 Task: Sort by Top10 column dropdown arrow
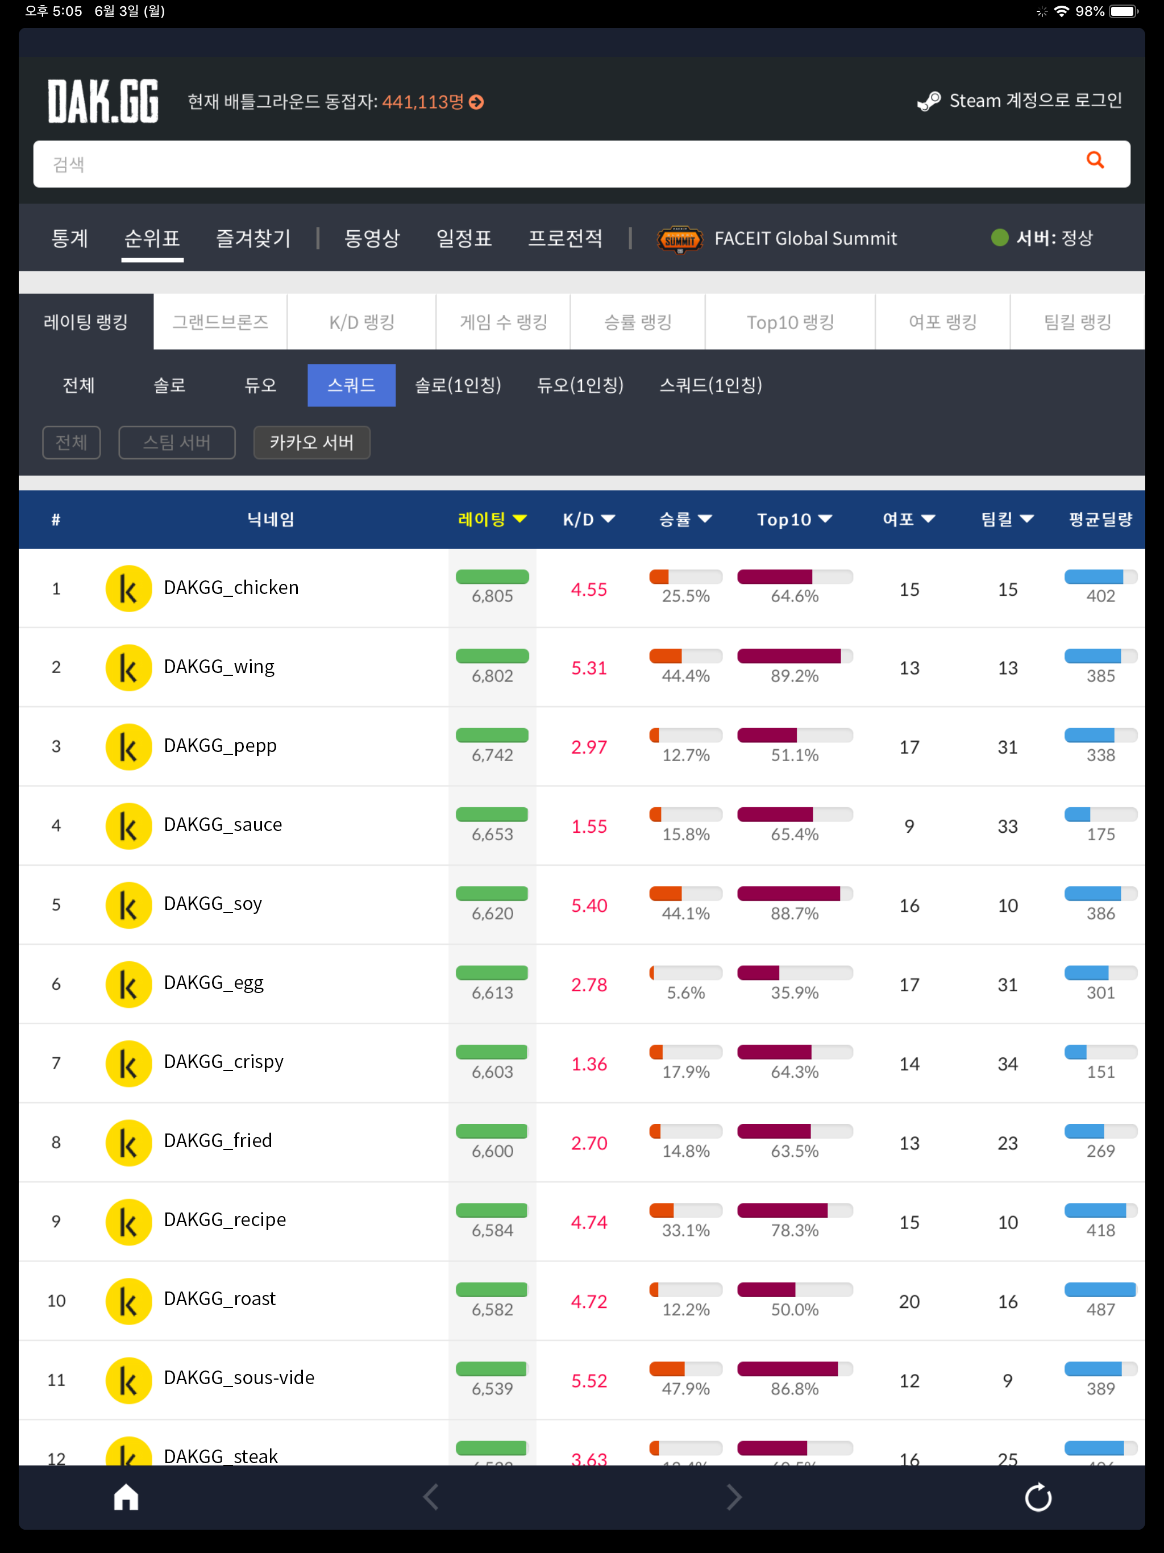tap(826, 519)
